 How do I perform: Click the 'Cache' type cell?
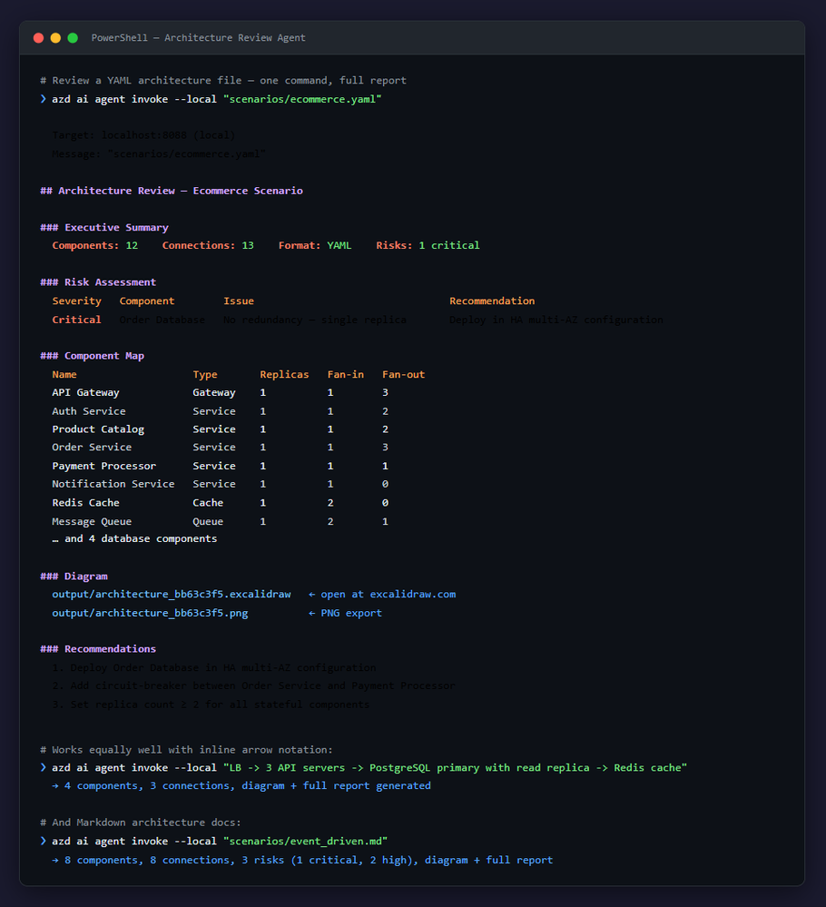click(x=208, y=503)
